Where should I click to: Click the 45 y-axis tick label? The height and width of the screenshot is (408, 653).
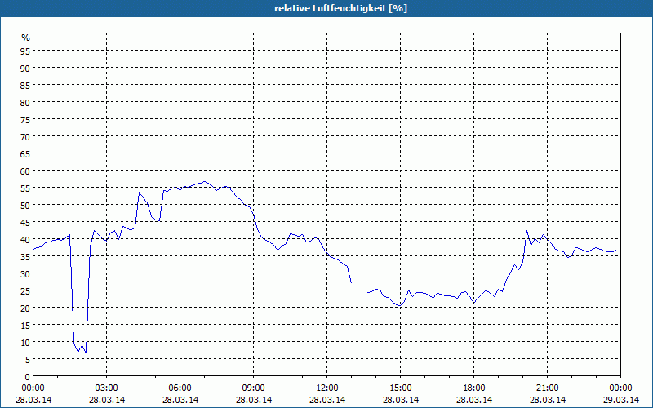click(25, 222)
